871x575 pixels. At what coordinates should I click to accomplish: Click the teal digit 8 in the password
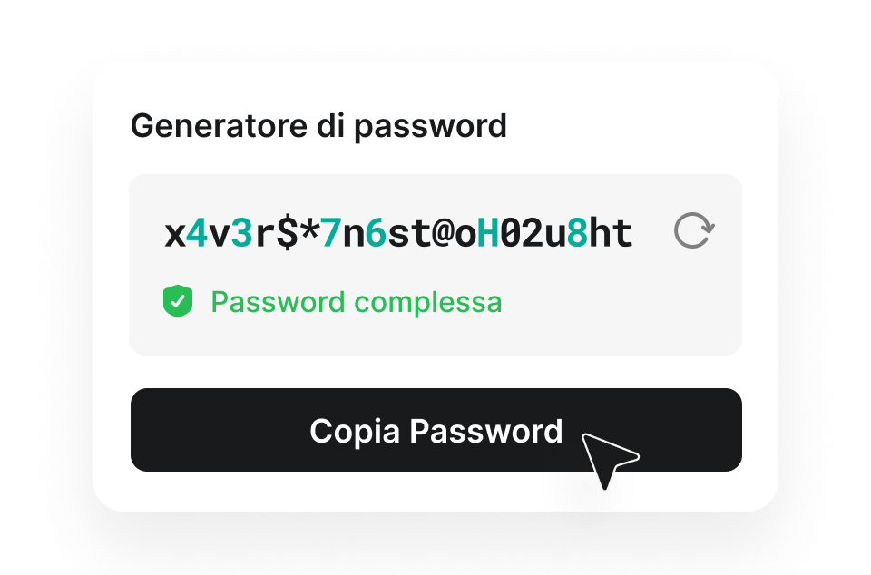[x=578, y=233]
